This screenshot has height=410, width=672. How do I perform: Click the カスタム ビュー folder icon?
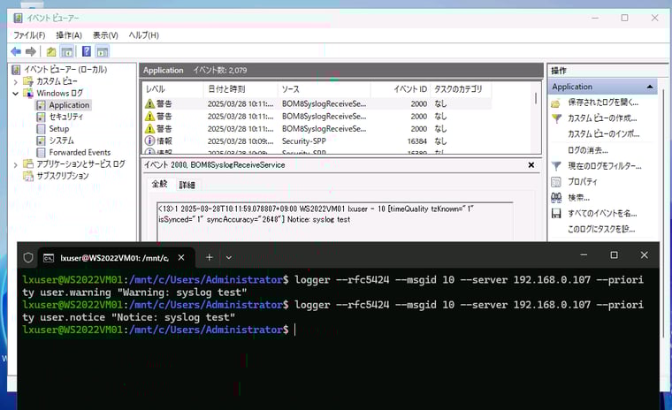tap(28, 81)
